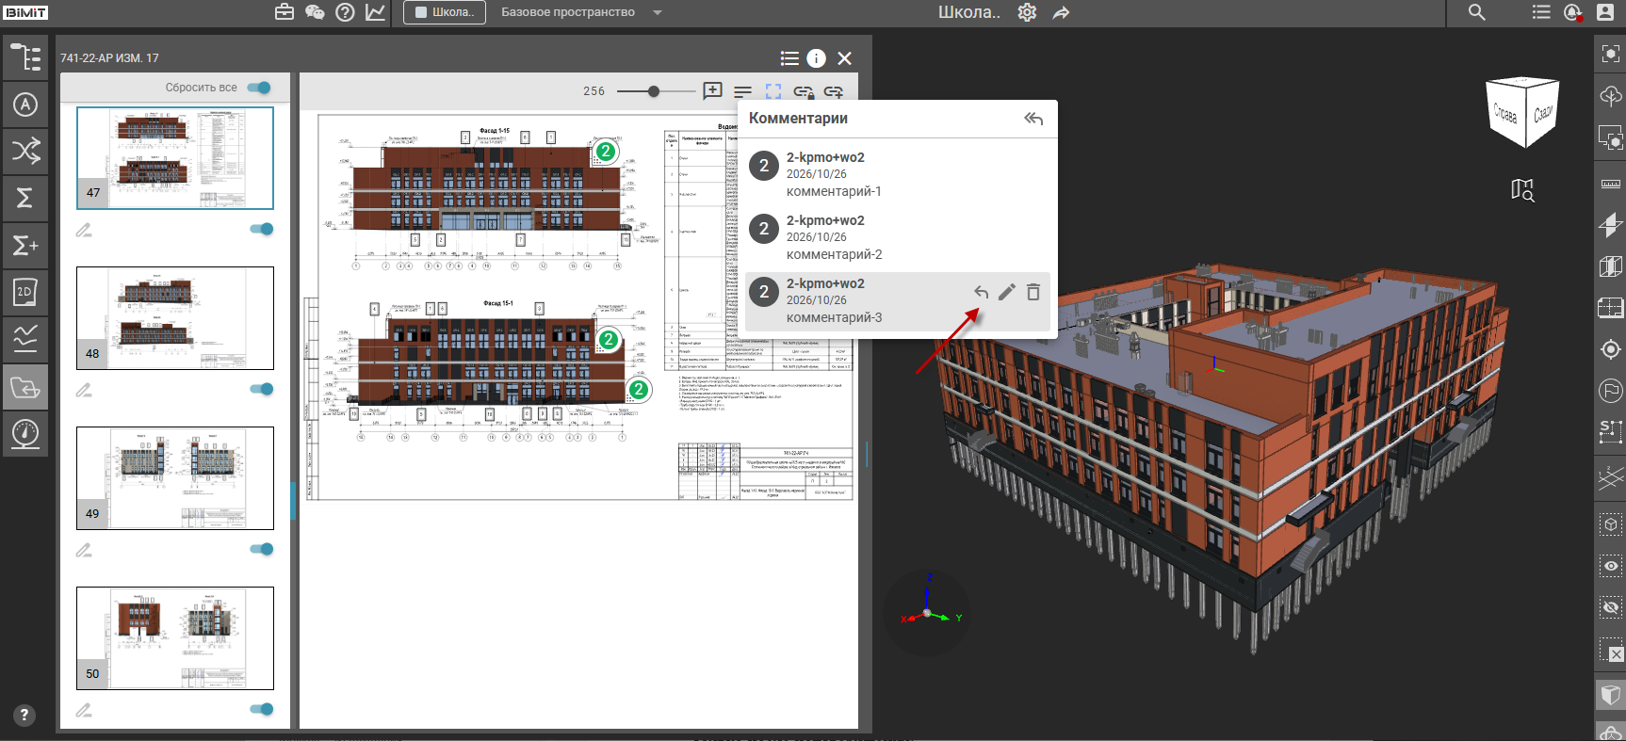Toggle visibility switch under sheet 49
Viewport: 1626px width, 741px height.
[x=262, y=549]
